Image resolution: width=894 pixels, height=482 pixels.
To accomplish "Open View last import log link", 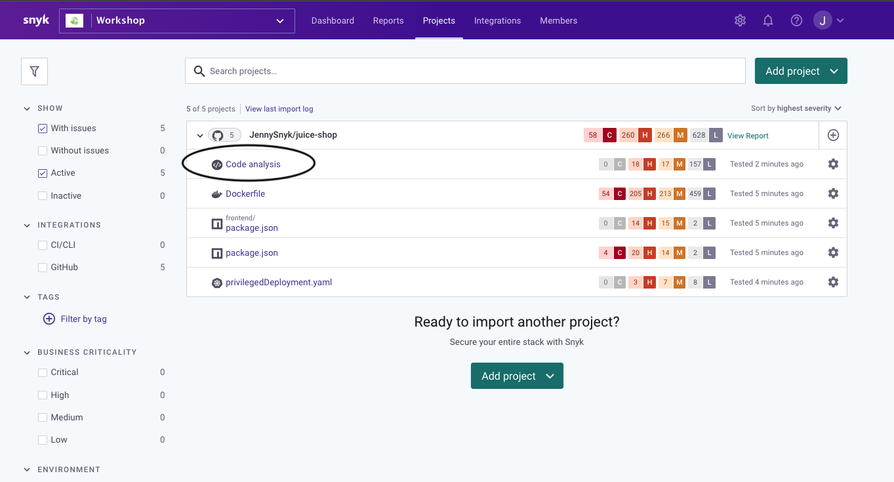I will 279,109.
